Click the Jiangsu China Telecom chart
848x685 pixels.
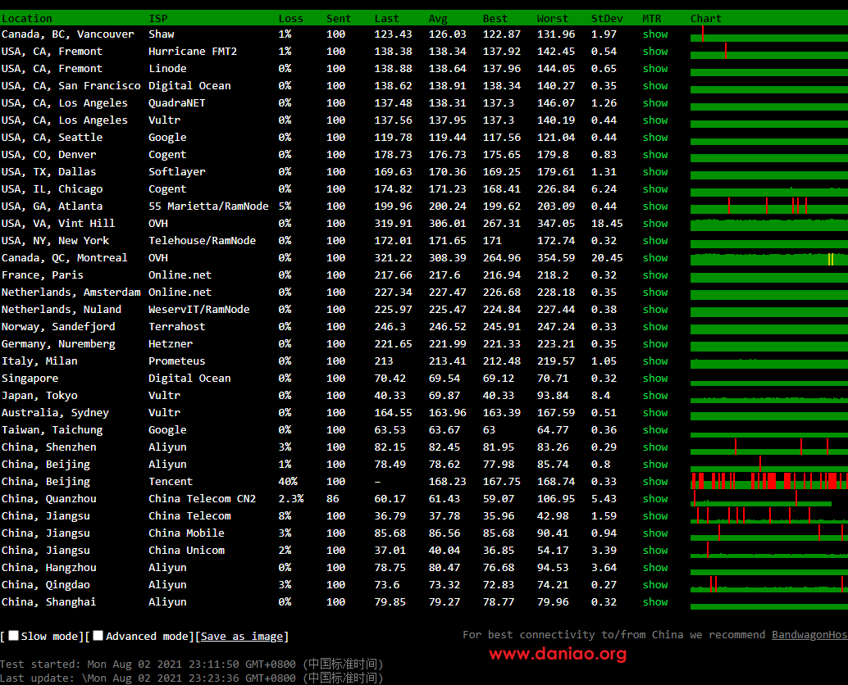pos(769,515)
